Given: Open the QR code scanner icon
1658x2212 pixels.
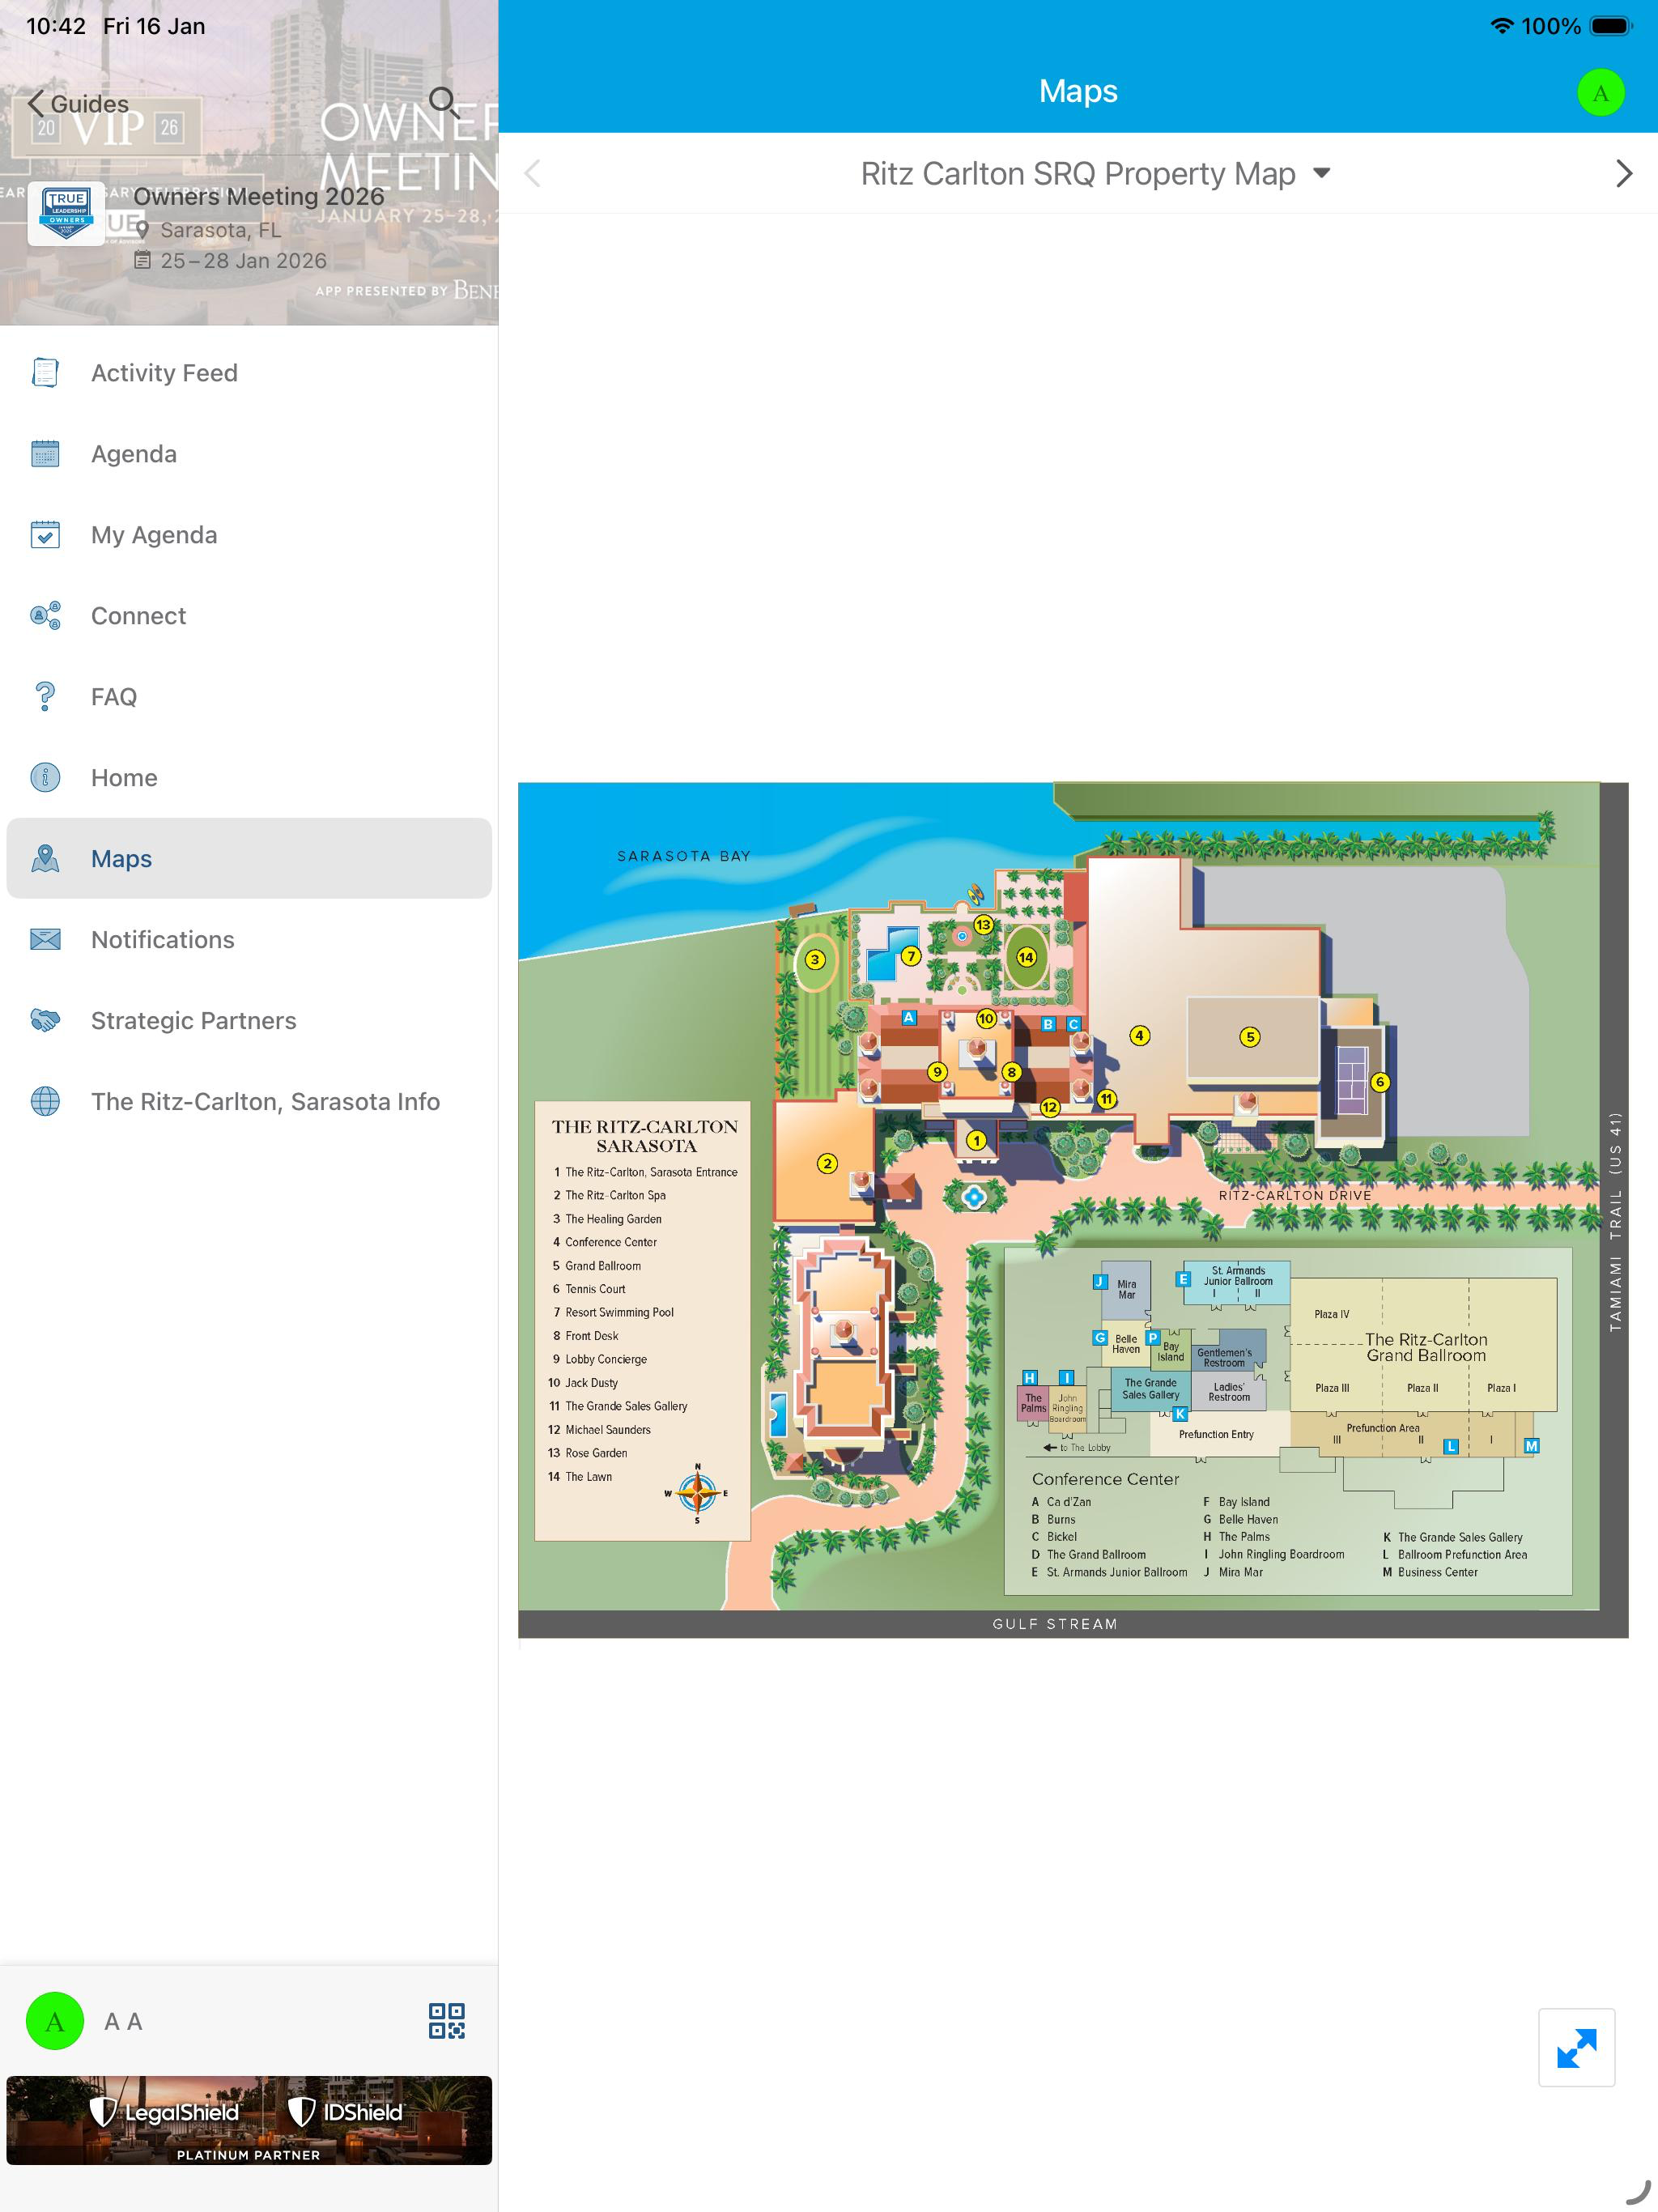Looking at the screenshot, I should (x=446, y=2021).
